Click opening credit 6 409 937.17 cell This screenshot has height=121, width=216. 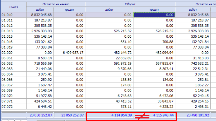point(69,53)
